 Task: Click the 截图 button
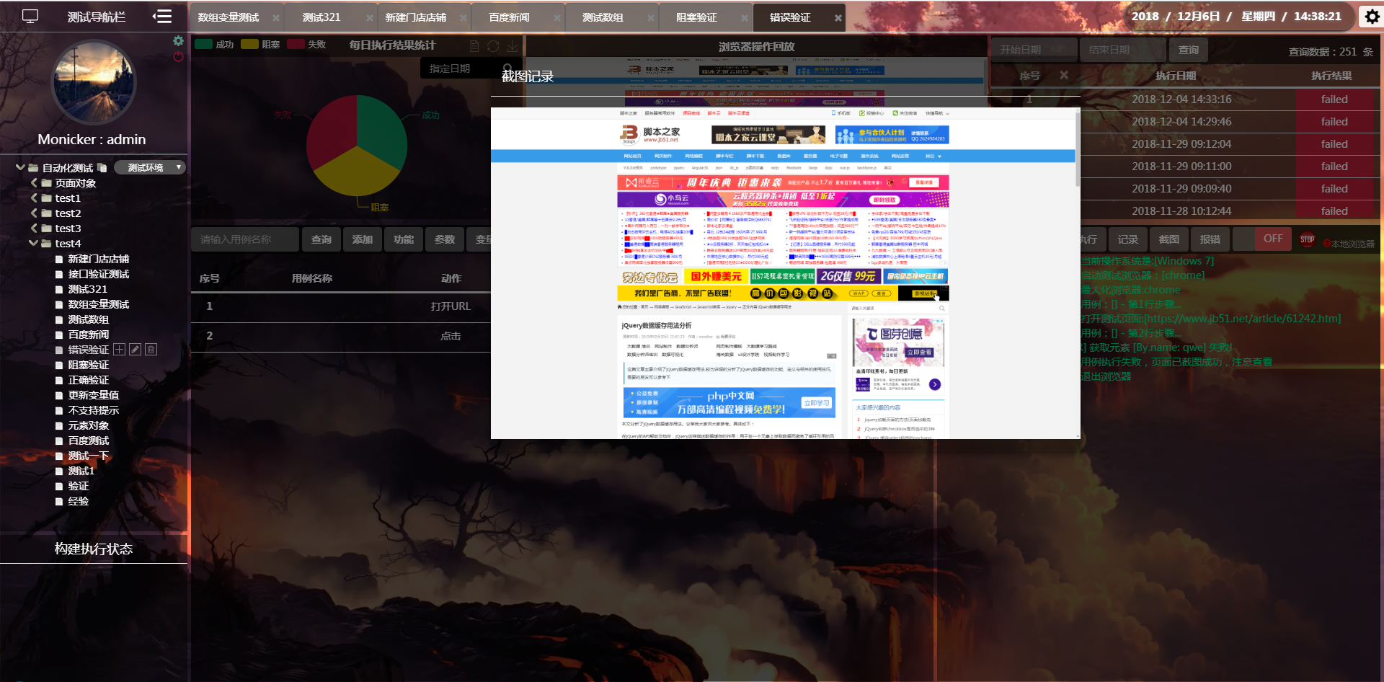(1169, 239)
